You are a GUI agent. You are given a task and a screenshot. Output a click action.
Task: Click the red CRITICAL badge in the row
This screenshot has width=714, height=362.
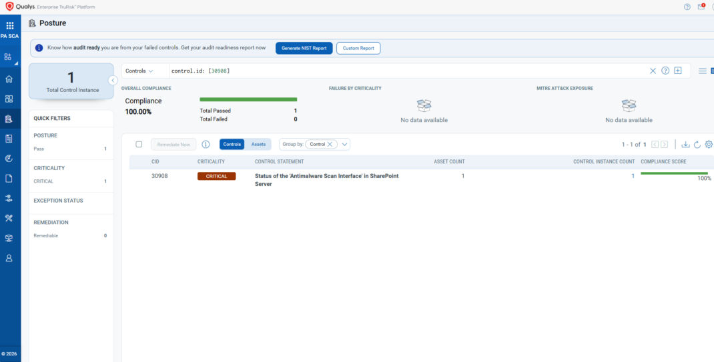pyautogui.click(x=216, y=176)
